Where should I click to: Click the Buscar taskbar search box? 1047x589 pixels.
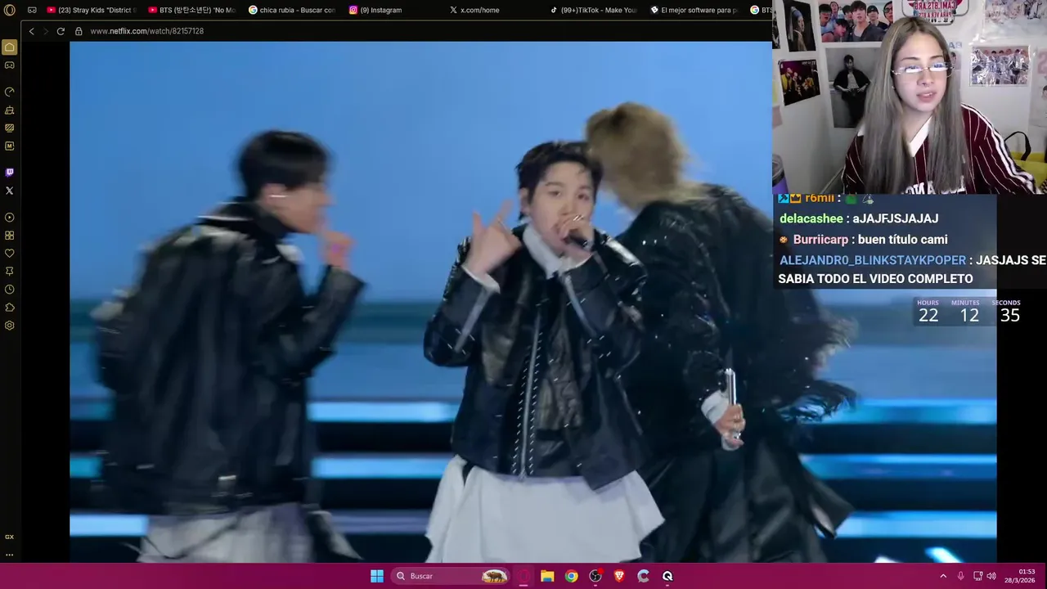click(450, 576)
